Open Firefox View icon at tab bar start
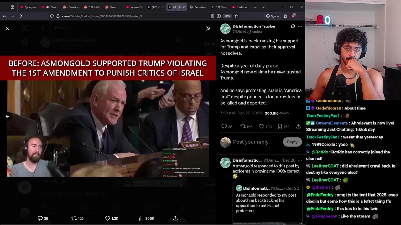Viewport: 401px width, 225px height. pos(13,7)
